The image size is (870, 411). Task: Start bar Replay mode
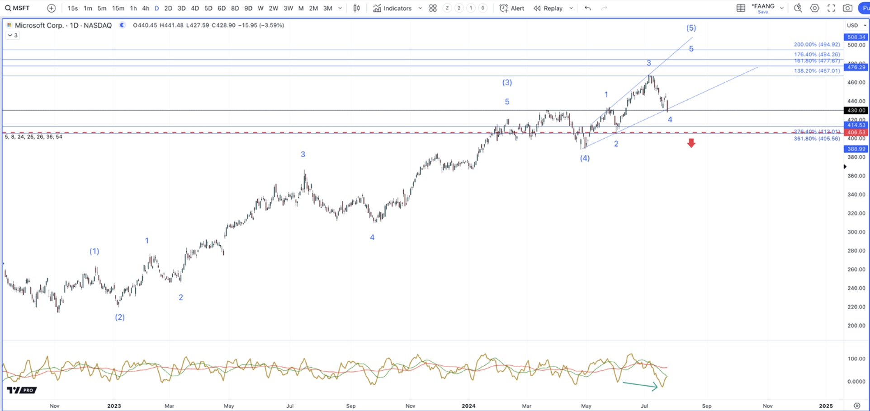click(548, 8)
